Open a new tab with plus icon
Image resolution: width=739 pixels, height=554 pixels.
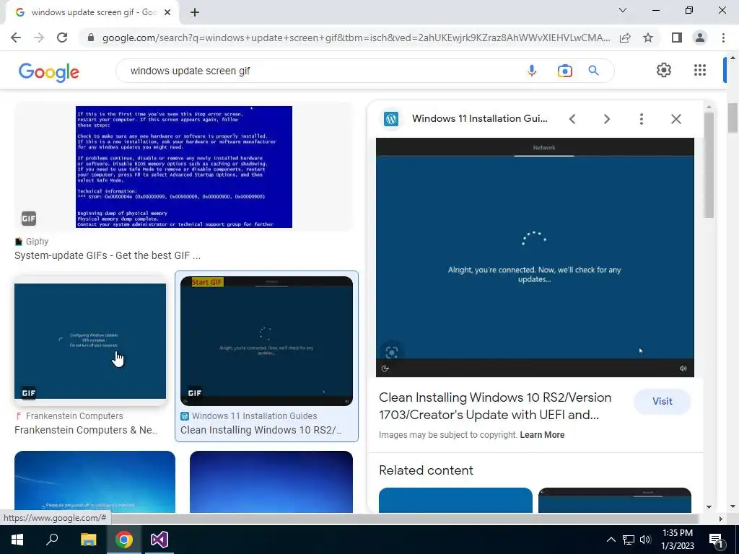pos(195,13)
